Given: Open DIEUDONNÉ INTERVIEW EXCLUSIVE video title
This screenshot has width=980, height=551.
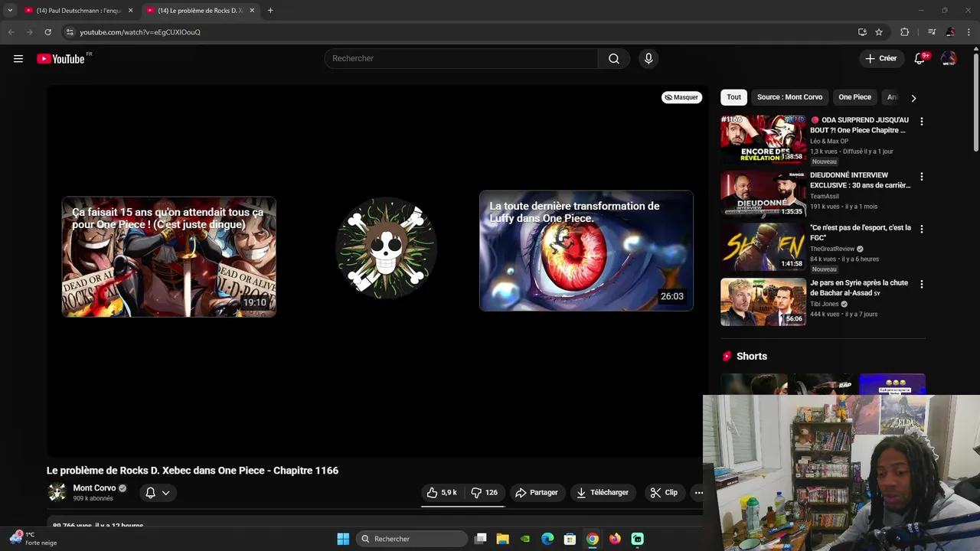Looking at the screenshot, I should click(x=861, y=180).
